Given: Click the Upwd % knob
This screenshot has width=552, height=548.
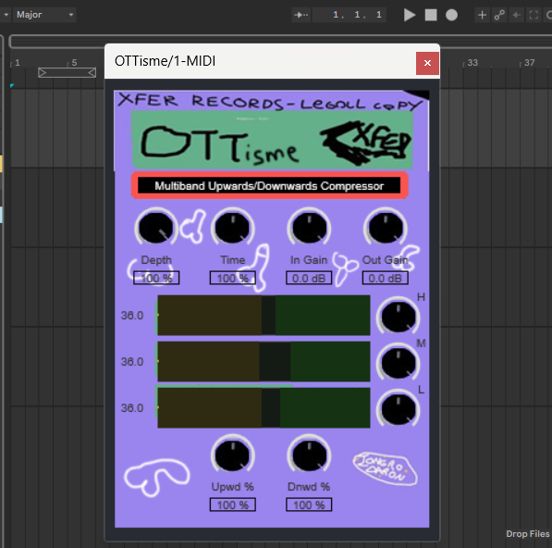Looking at the screenshot, I should (x=232, y=455).
